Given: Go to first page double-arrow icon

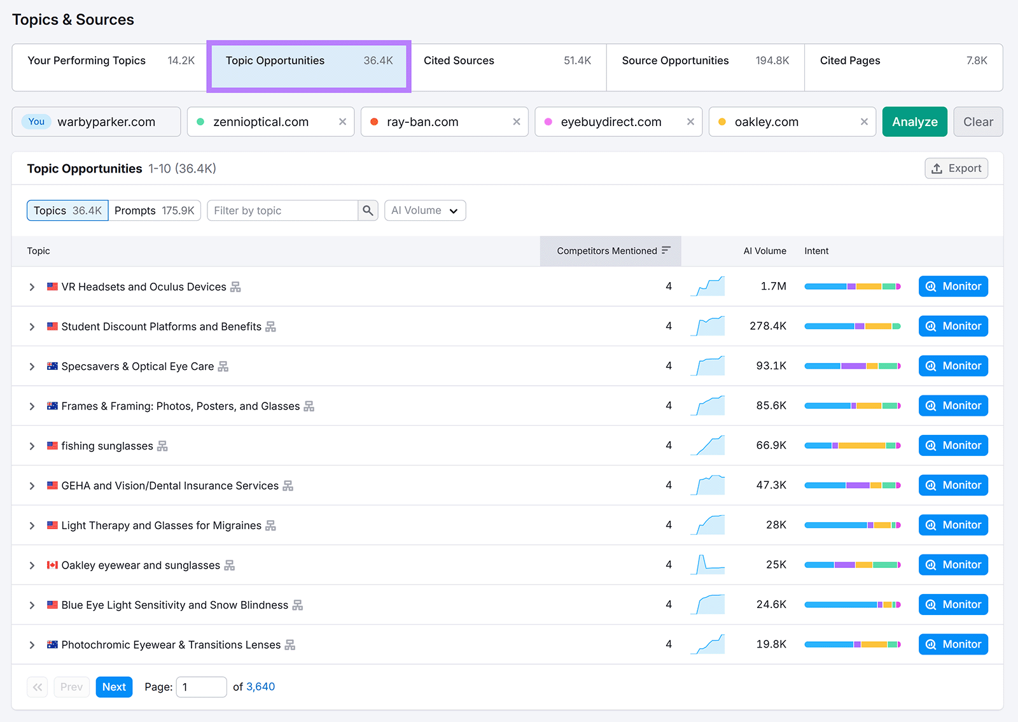Looking at the screenshot, I should 38,687.
